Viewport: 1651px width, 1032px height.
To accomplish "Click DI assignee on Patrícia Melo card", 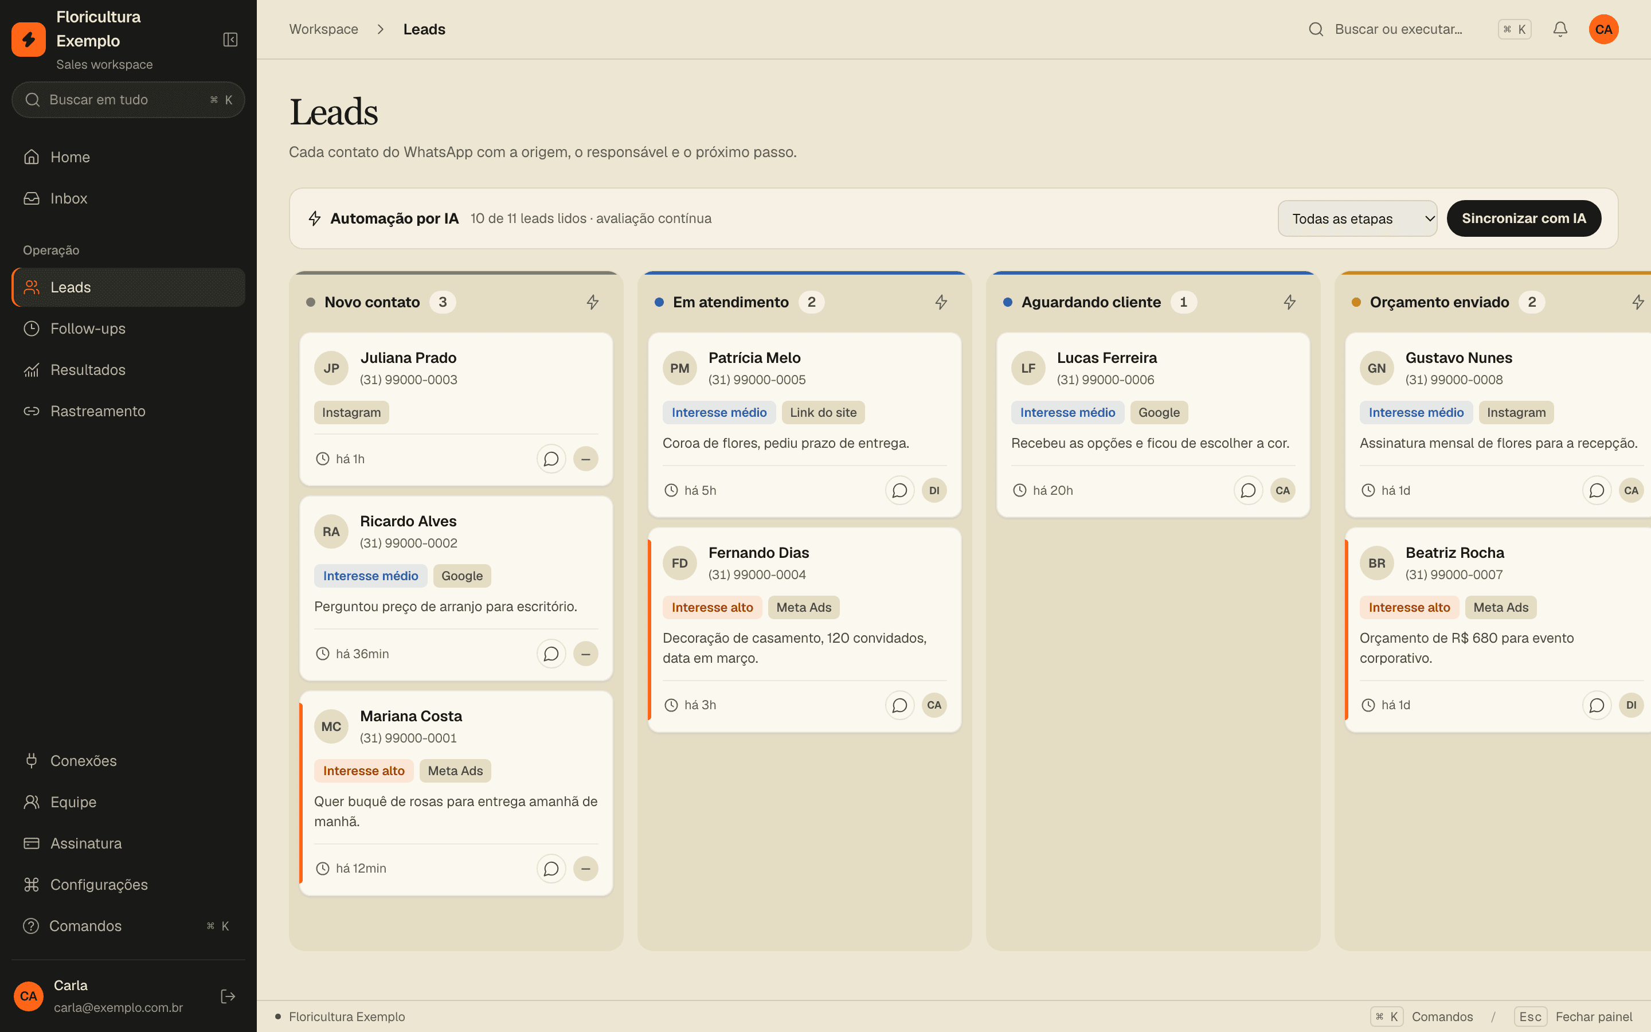I will click(x=934, y=490).
